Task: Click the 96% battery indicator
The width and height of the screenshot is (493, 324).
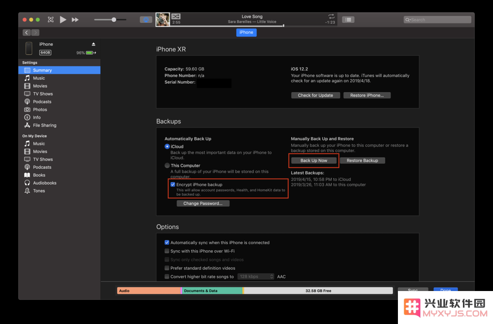Action: [86, 53]
